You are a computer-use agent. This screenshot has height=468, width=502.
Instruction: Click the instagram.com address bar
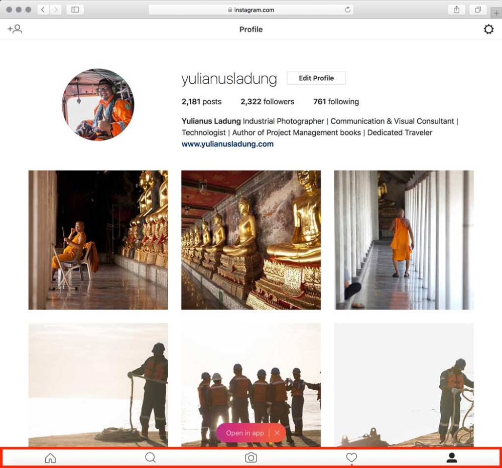click(x=251, y=10)
